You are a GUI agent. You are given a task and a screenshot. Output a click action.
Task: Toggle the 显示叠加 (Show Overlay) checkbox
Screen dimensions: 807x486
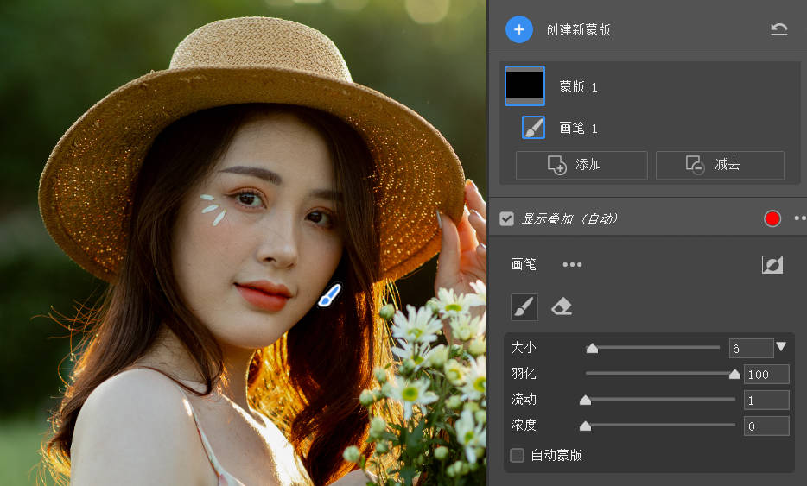[x=507, y=219]
